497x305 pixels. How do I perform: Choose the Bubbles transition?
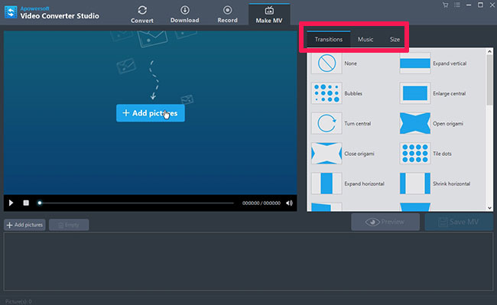tap(326, 93)
